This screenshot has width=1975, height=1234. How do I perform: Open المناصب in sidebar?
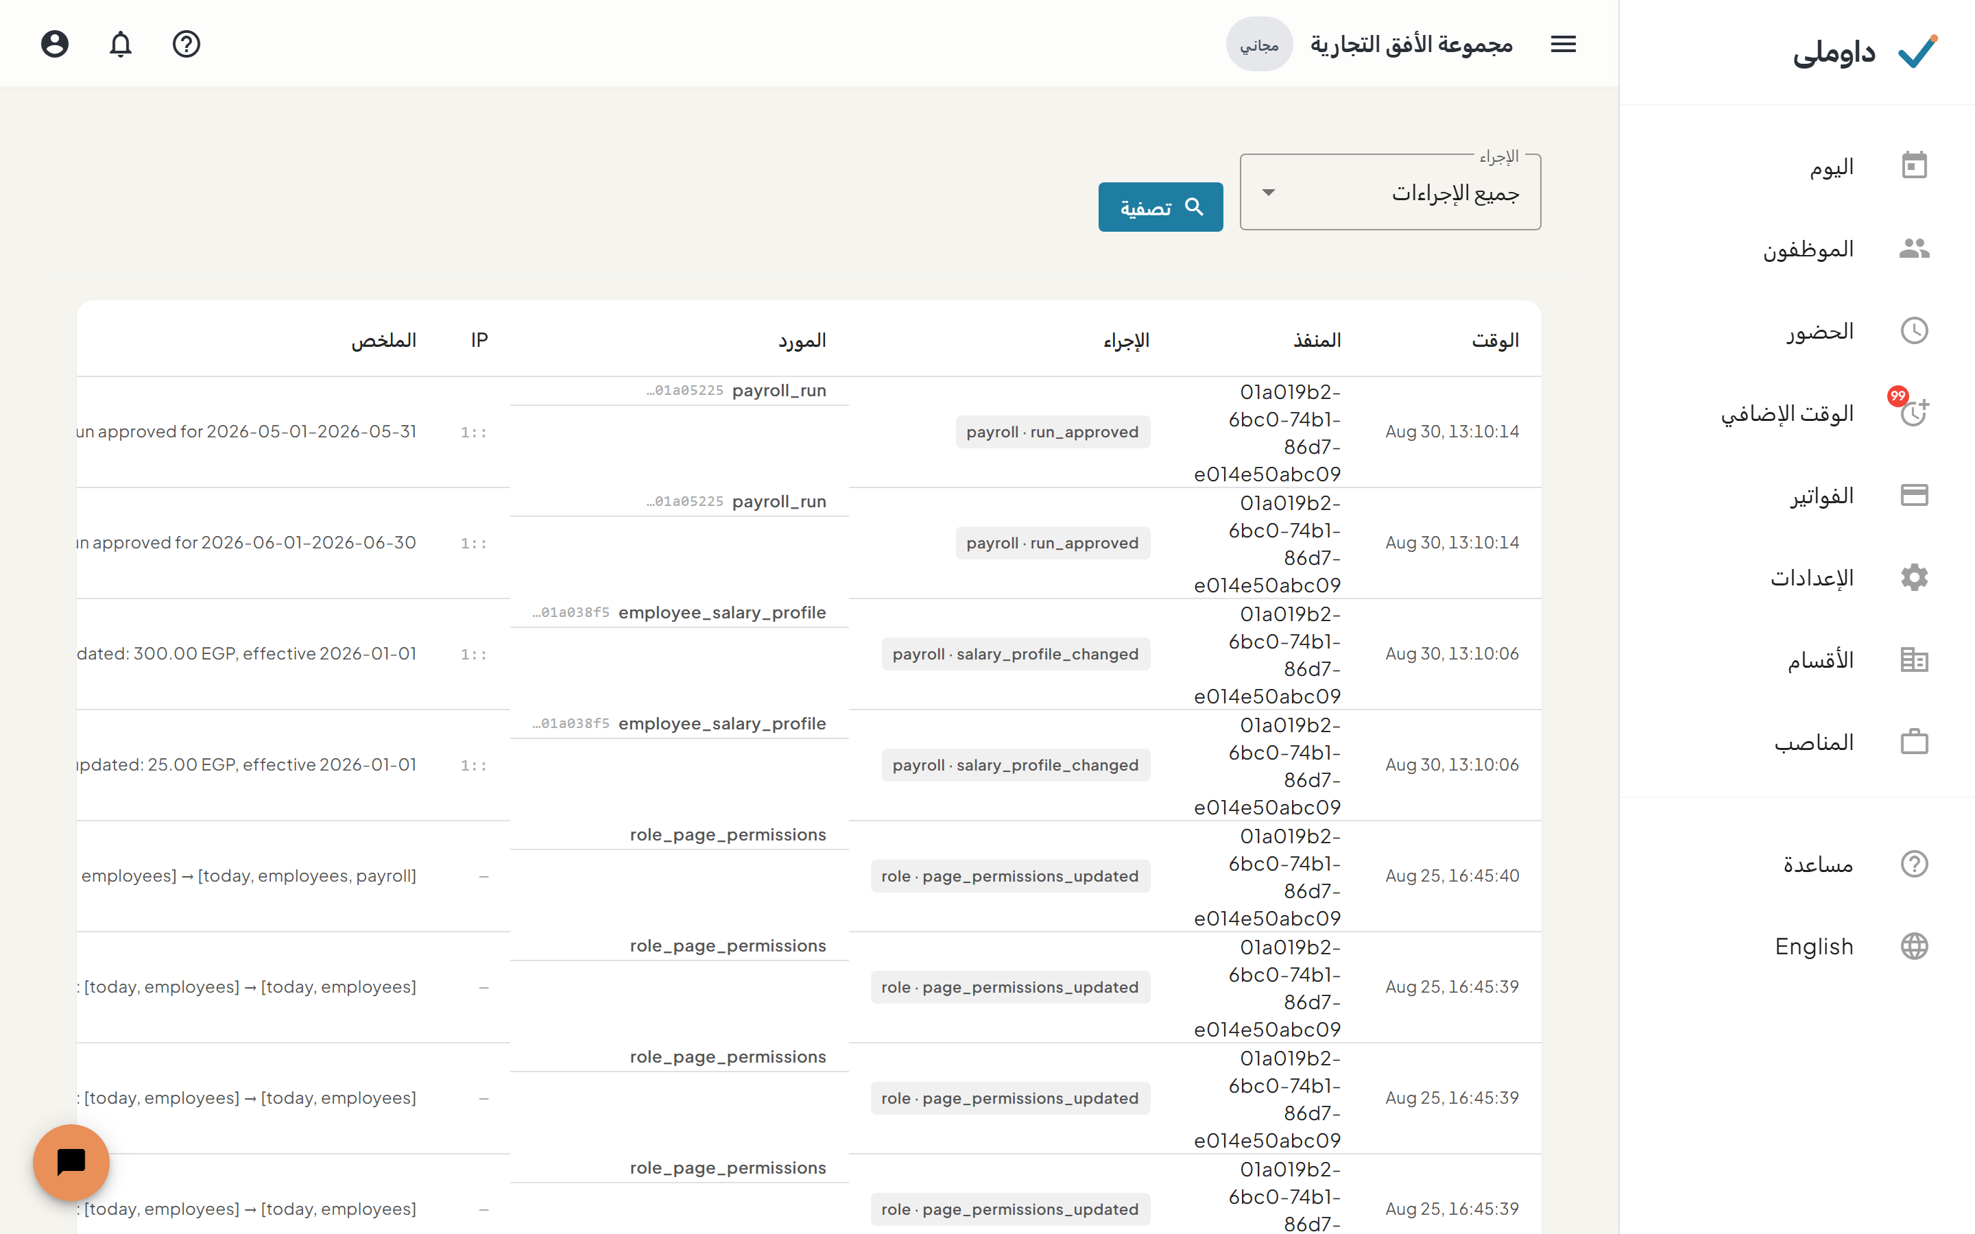1797,742
